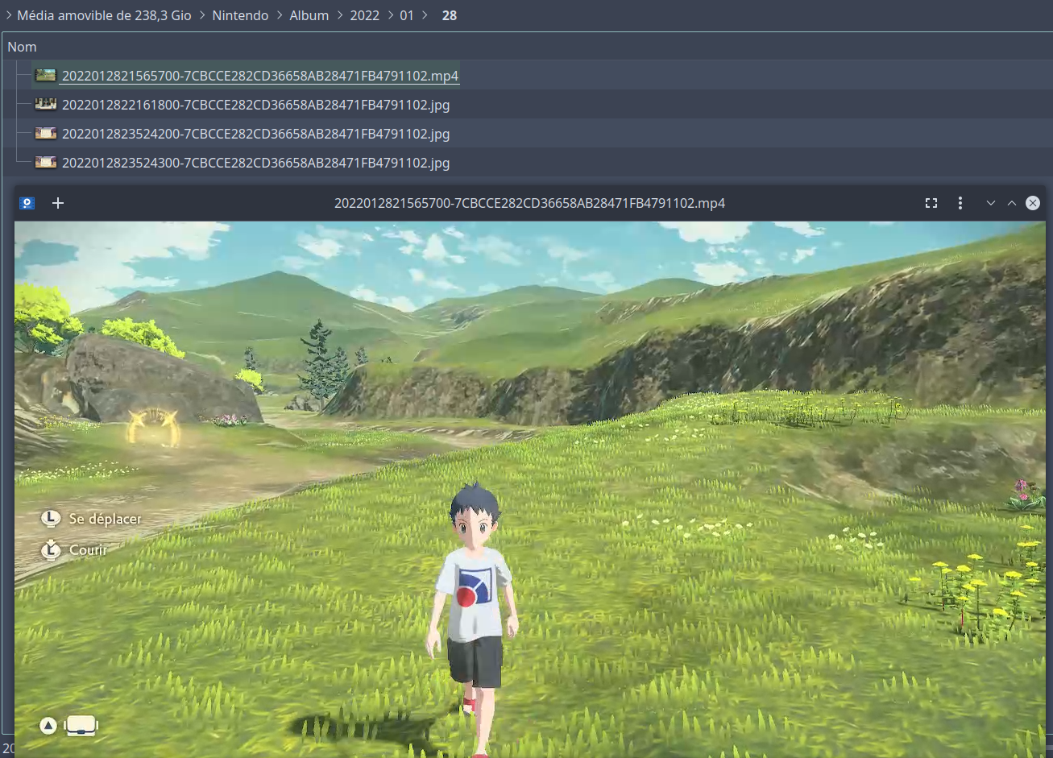Expand the chevron before 2022 breadcrumb
Viewport: 1053px width, 758px height.
339,15
